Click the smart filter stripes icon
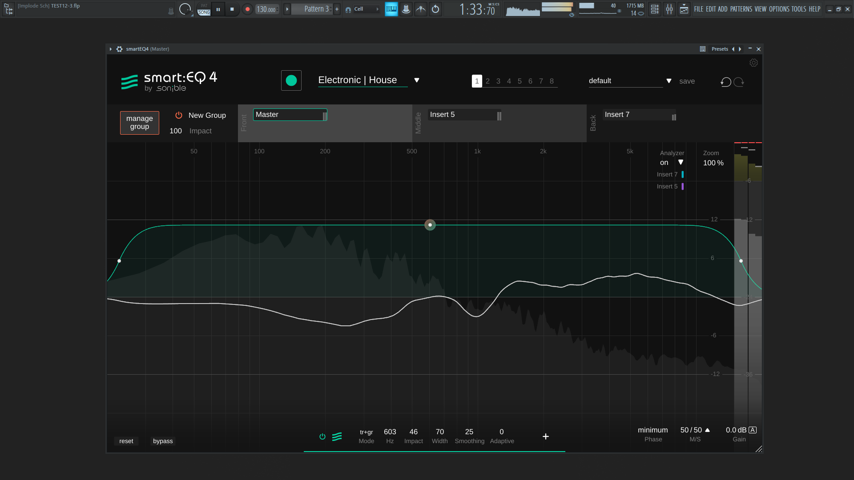Image resolution: width=854 pixels, height=480 pixels. tap(337, 436)
